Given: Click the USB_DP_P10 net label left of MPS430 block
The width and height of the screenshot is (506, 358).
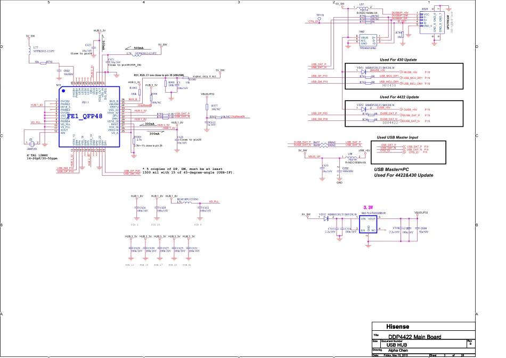Looking at the screenshot, I should pos(319,76).
